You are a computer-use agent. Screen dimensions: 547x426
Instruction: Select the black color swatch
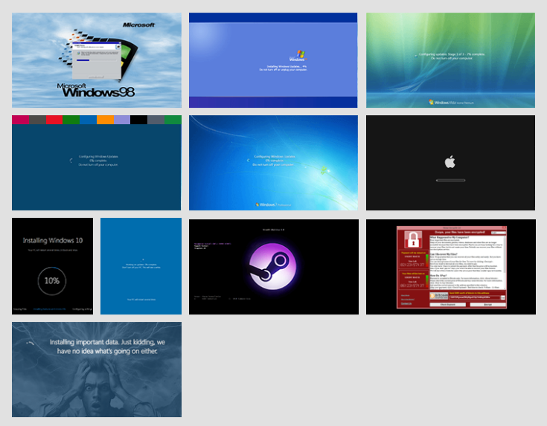click(x=138, y=120)
